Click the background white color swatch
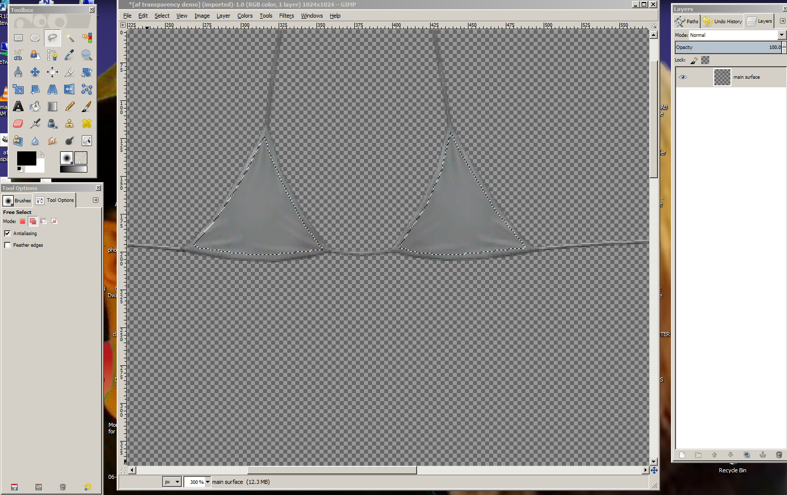 click(39, 168)
